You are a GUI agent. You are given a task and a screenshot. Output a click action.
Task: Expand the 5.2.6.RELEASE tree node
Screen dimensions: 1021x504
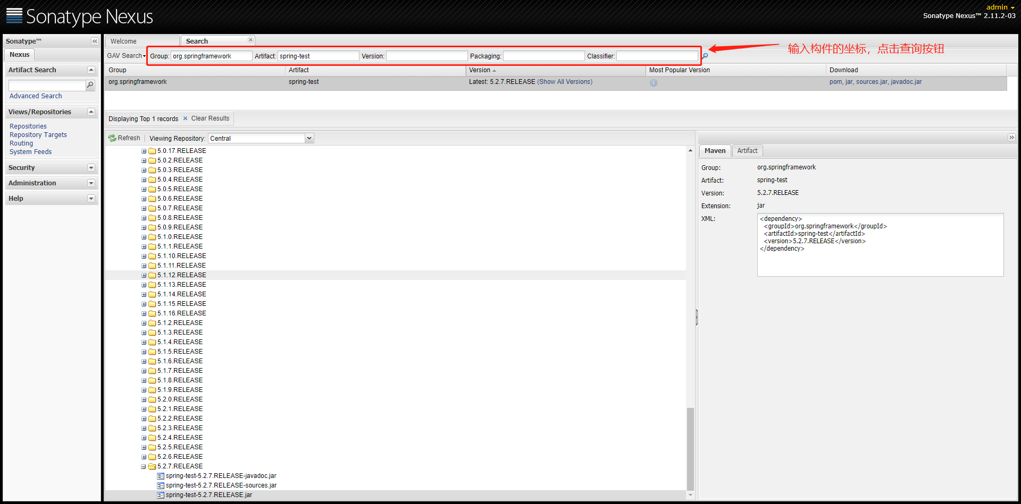144,457
